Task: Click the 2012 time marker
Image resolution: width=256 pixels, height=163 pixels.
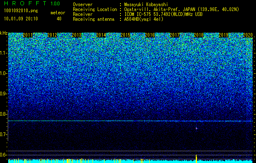Action: pyautogui.click(x=52, y=35)
